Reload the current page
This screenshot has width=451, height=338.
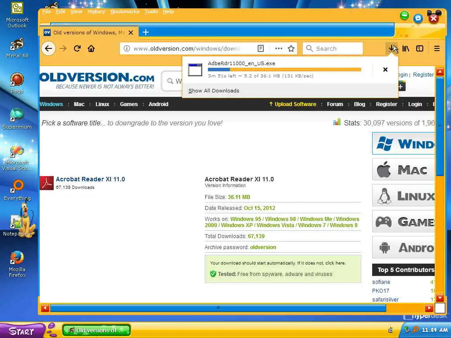(x=77, y=48)
